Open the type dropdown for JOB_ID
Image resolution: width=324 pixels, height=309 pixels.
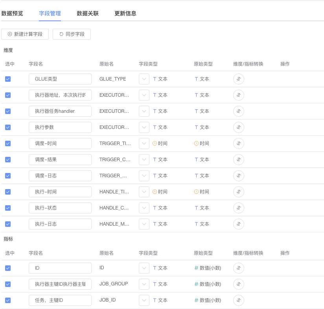[x=144, y=300]
